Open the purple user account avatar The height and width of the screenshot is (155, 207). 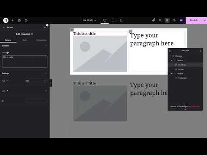click(x=181, y=20)
